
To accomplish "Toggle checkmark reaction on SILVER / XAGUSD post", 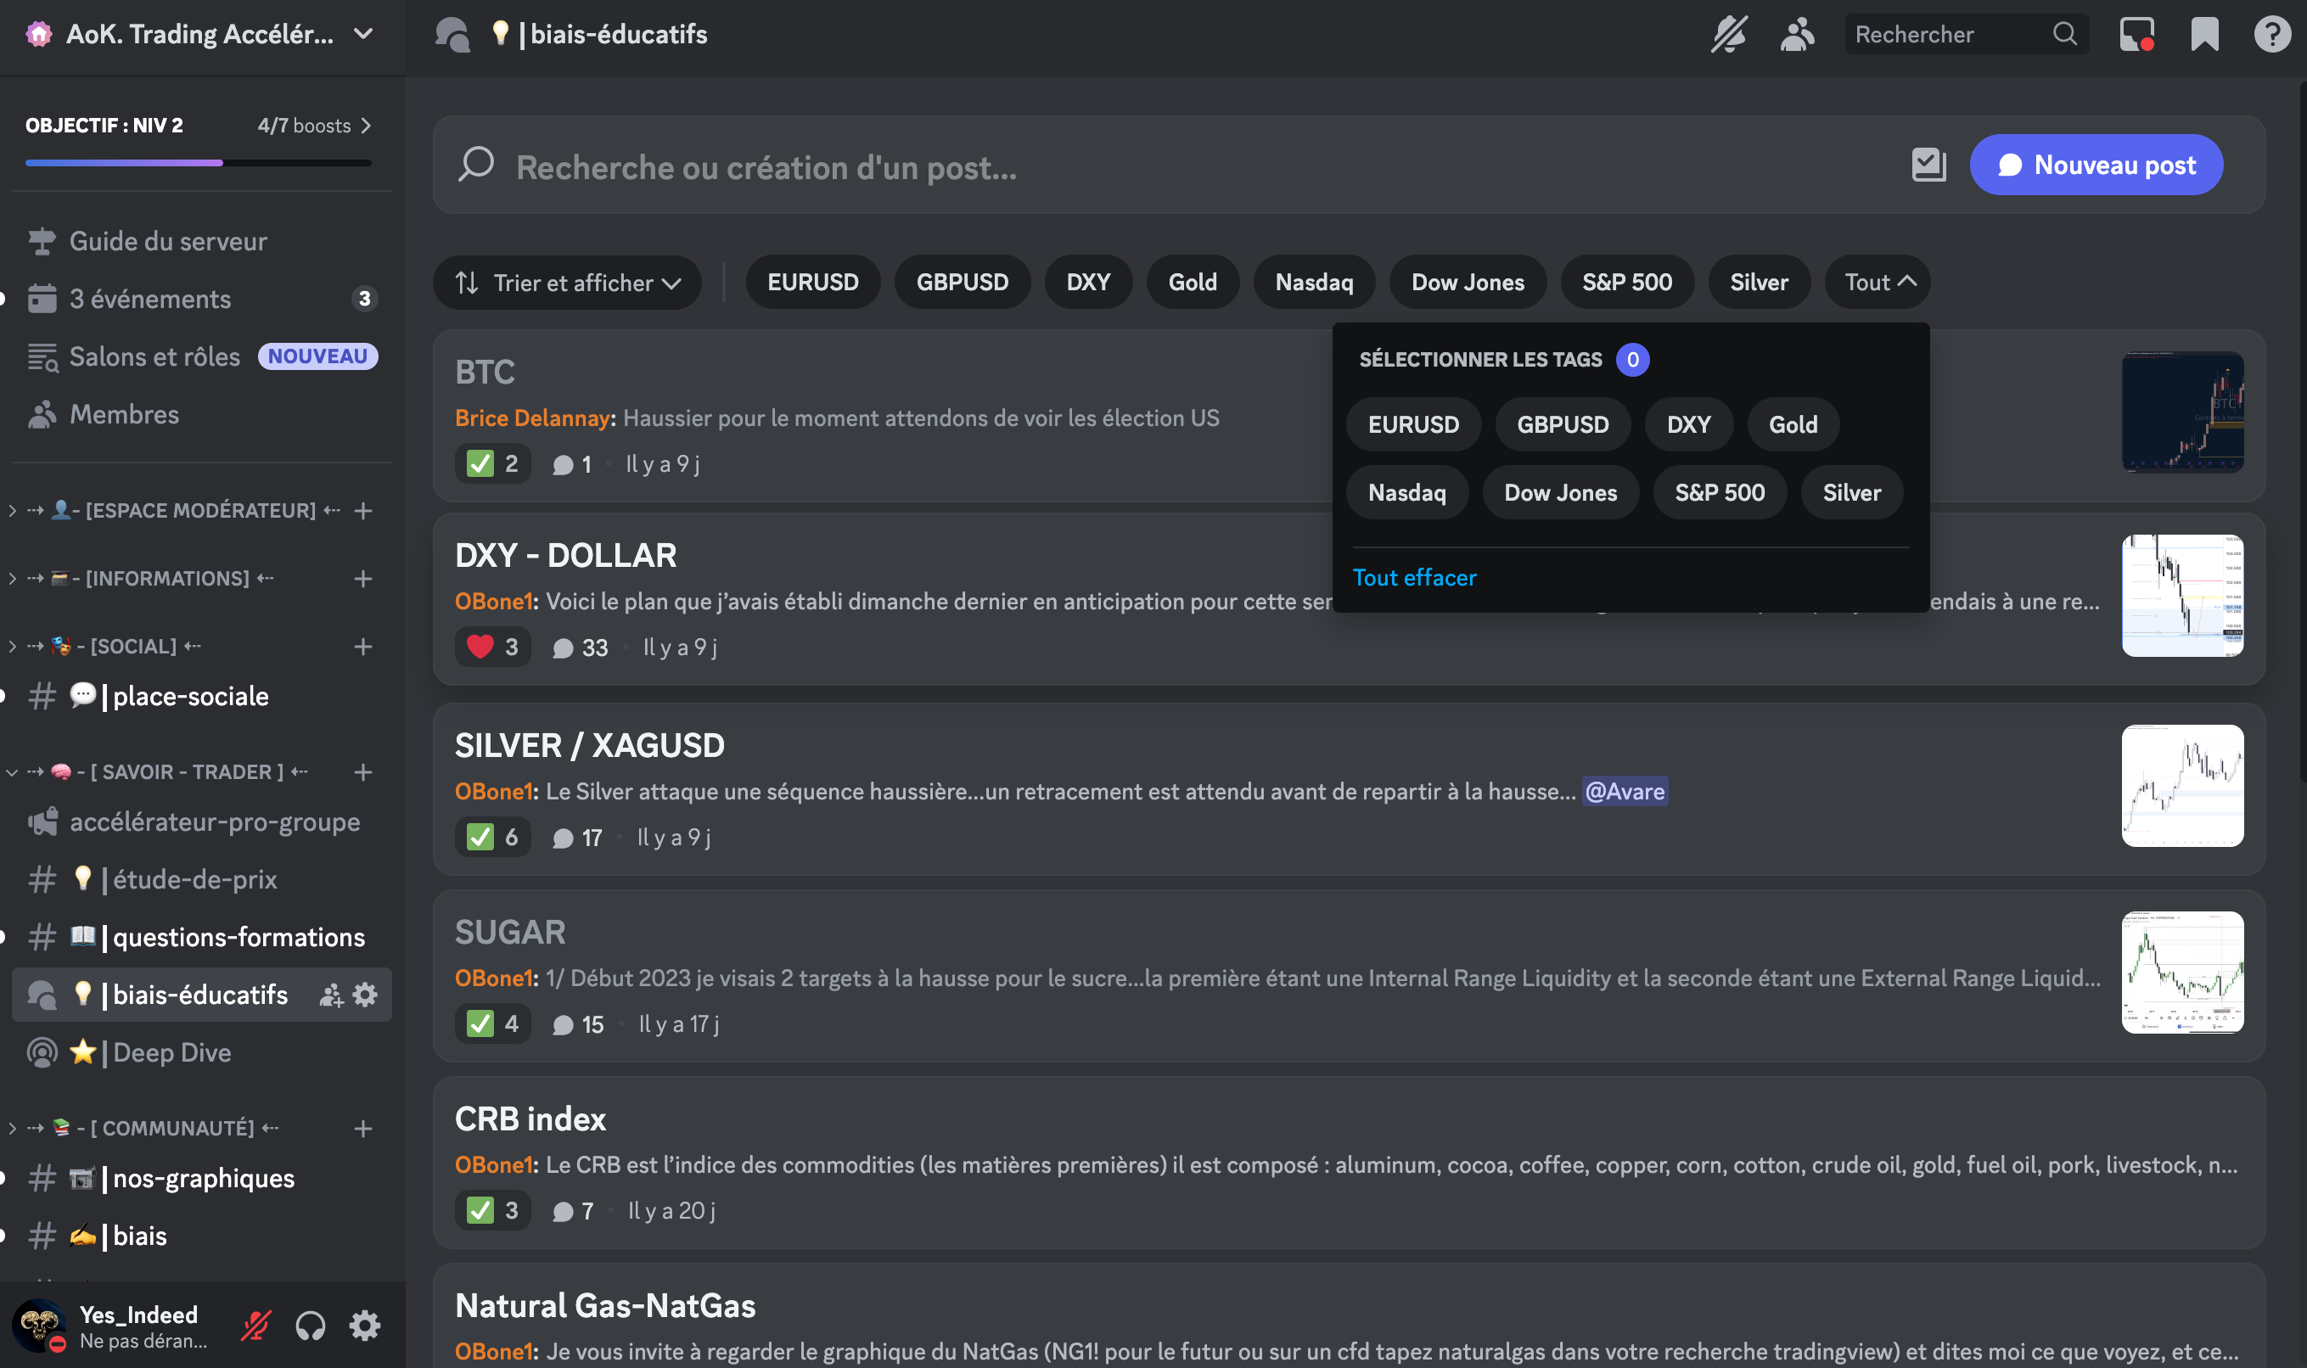I will click(492, 837).
